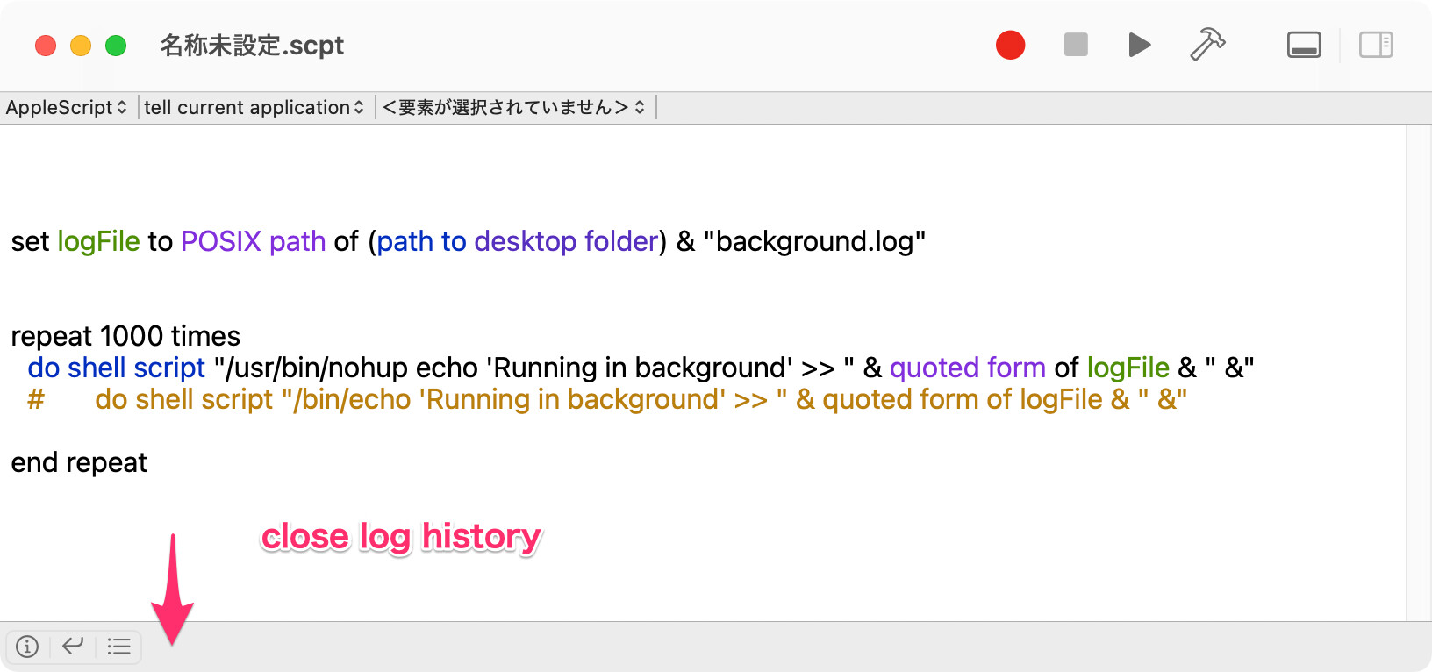This screenshot has width=1432, height=672.
Task: Show the log via the list icon
Action: (118, 647)
